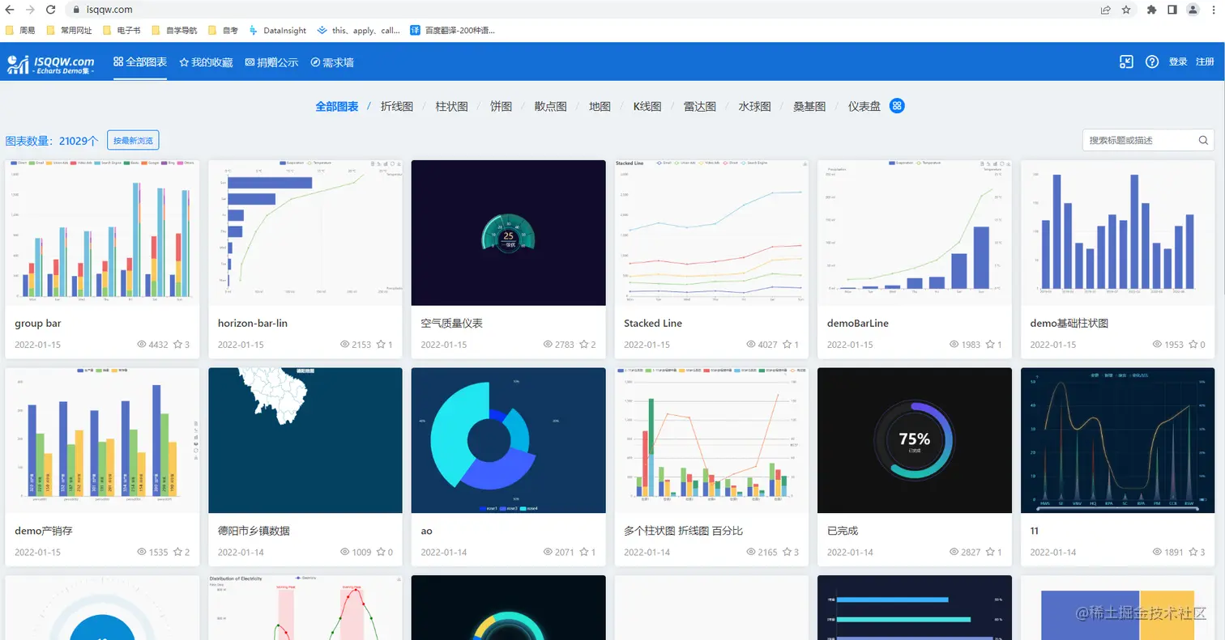Open 捐赠公示 in header

click(271, 62)
